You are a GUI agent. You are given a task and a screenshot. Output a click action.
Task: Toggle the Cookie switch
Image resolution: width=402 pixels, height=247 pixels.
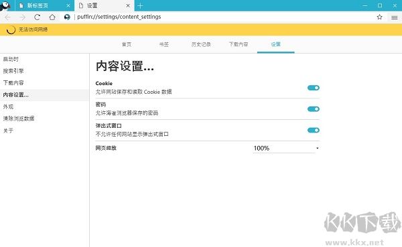coord(314,88)
